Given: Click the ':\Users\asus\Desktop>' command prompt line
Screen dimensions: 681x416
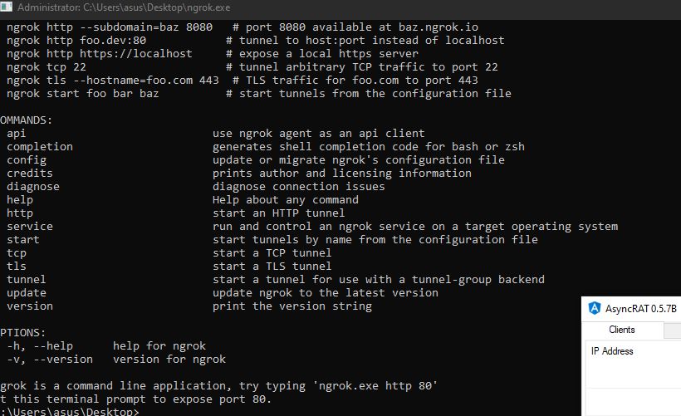Looking at the screenshot, I should click(70, 411).
